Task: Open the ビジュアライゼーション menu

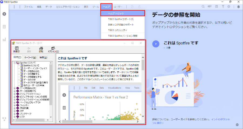Action: pyautogui.click(x=68, y=7)
